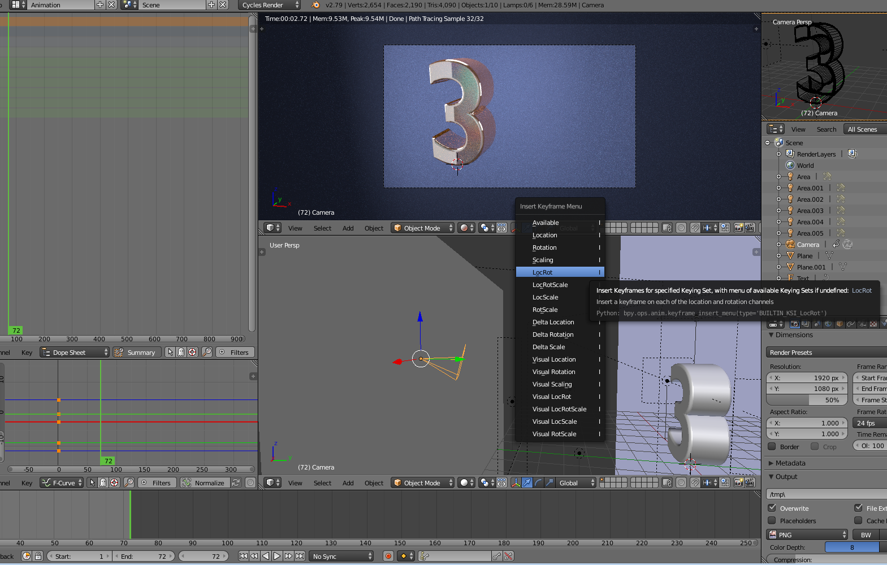Image resolution: width=887 pixels, height=565 pixels.
Task: Click the magnifier search icon in graph editor
Action: pyautogui.click(x=129, y=483)
